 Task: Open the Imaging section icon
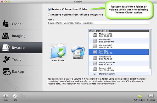coord(5,36)
